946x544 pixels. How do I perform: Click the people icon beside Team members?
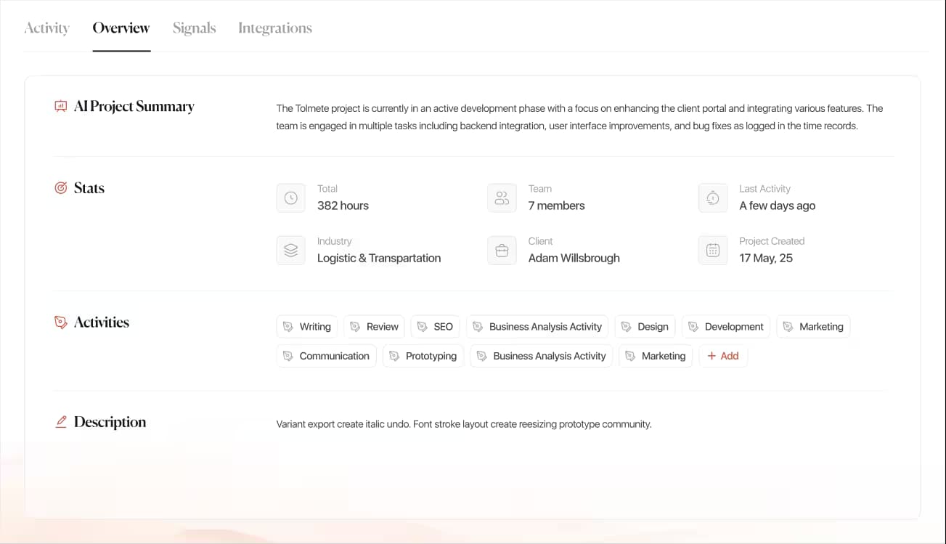click(502, 198)
